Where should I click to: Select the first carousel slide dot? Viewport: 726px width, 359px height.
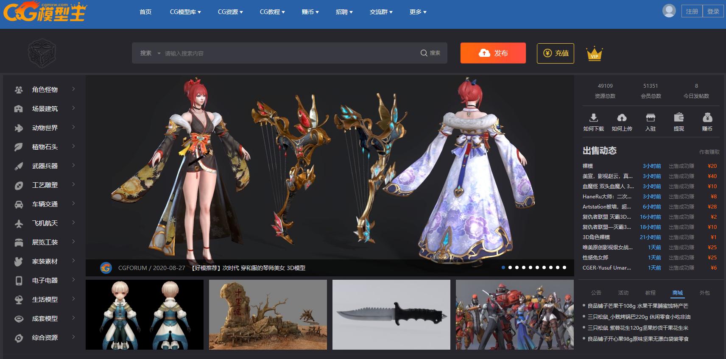(x=503, y=267)
